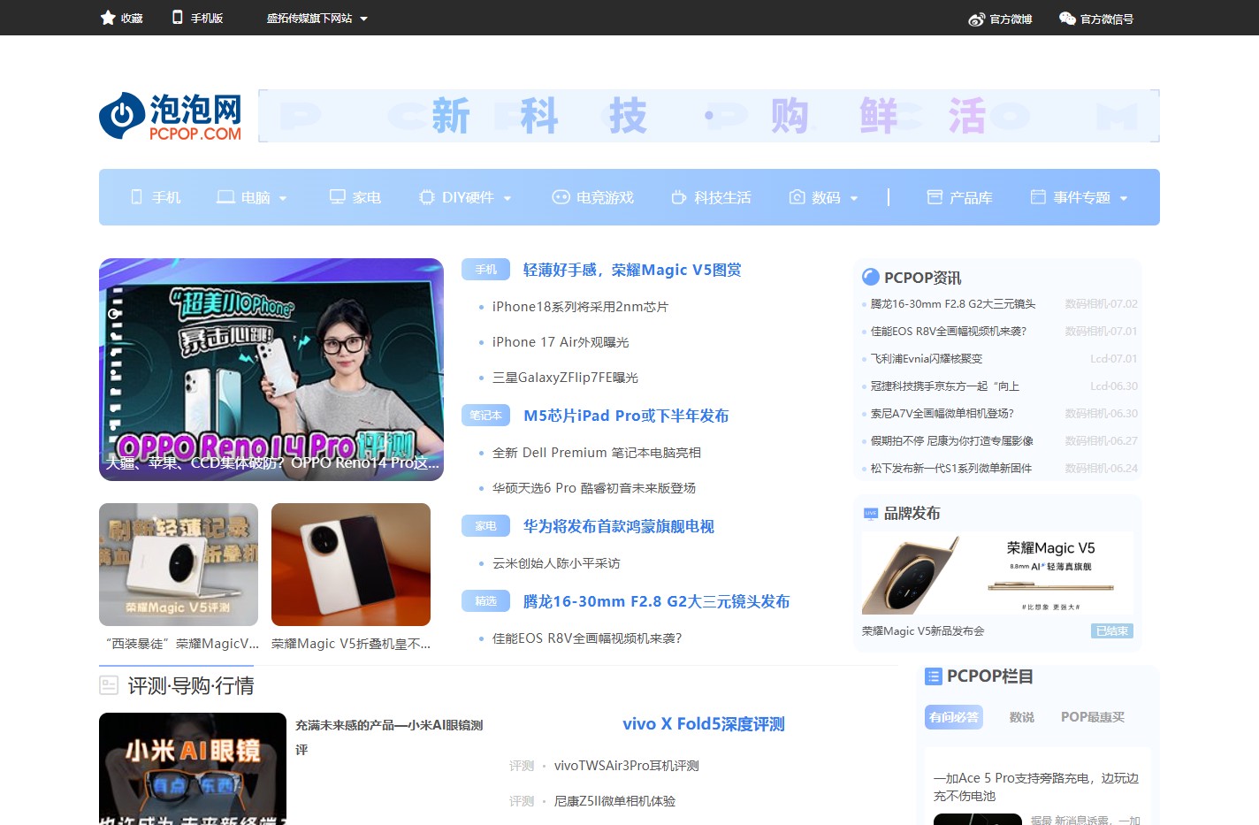The width and height of the screenshot is (1259, 825).
Task: Open the WeChat icon link
Action: pyautogui.click(x=1067, y=18)
